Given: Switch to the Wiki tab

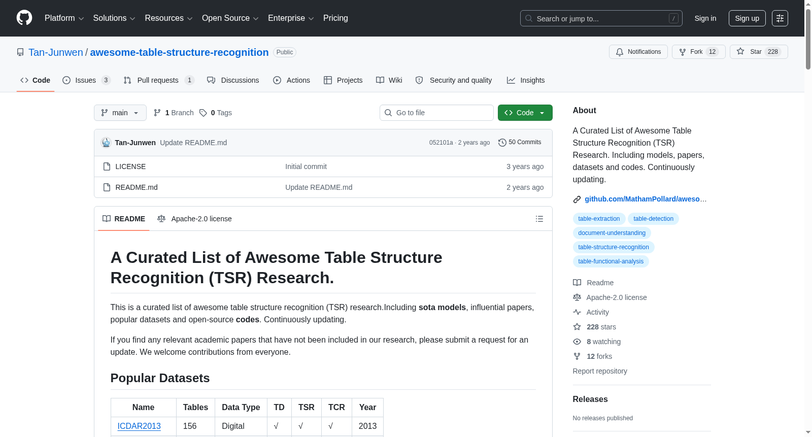Looking at the screenshot, I should (x=389, y=80).
